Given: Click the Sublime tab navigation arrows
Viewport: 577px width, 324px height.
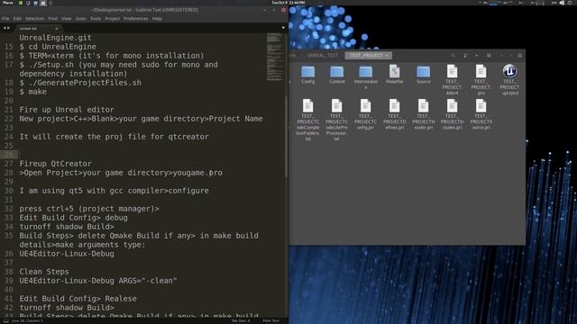Looking at the screenshot, I should pos(6,28).
